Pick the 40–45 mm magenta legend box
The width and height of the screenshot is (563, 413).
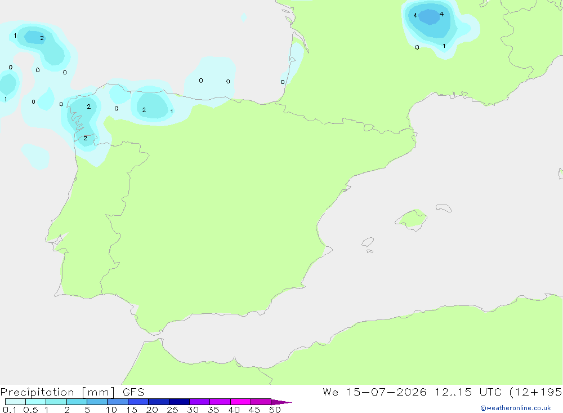tap(240, 402)
